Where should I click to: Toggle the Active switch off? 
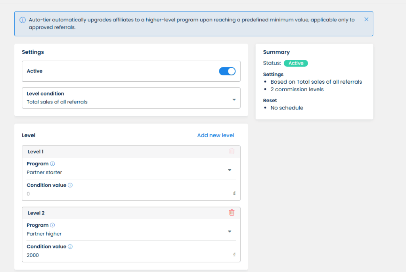(227, 71)
